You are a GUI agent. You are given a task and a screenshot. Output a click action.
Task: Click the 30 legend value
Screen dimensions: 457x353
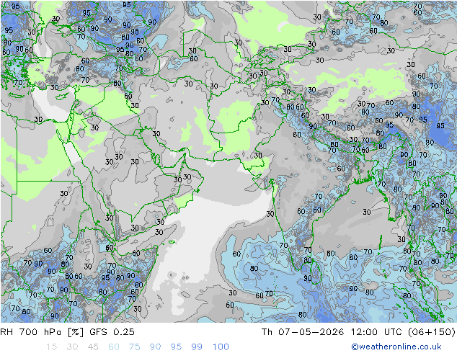(x=72, y=347)
